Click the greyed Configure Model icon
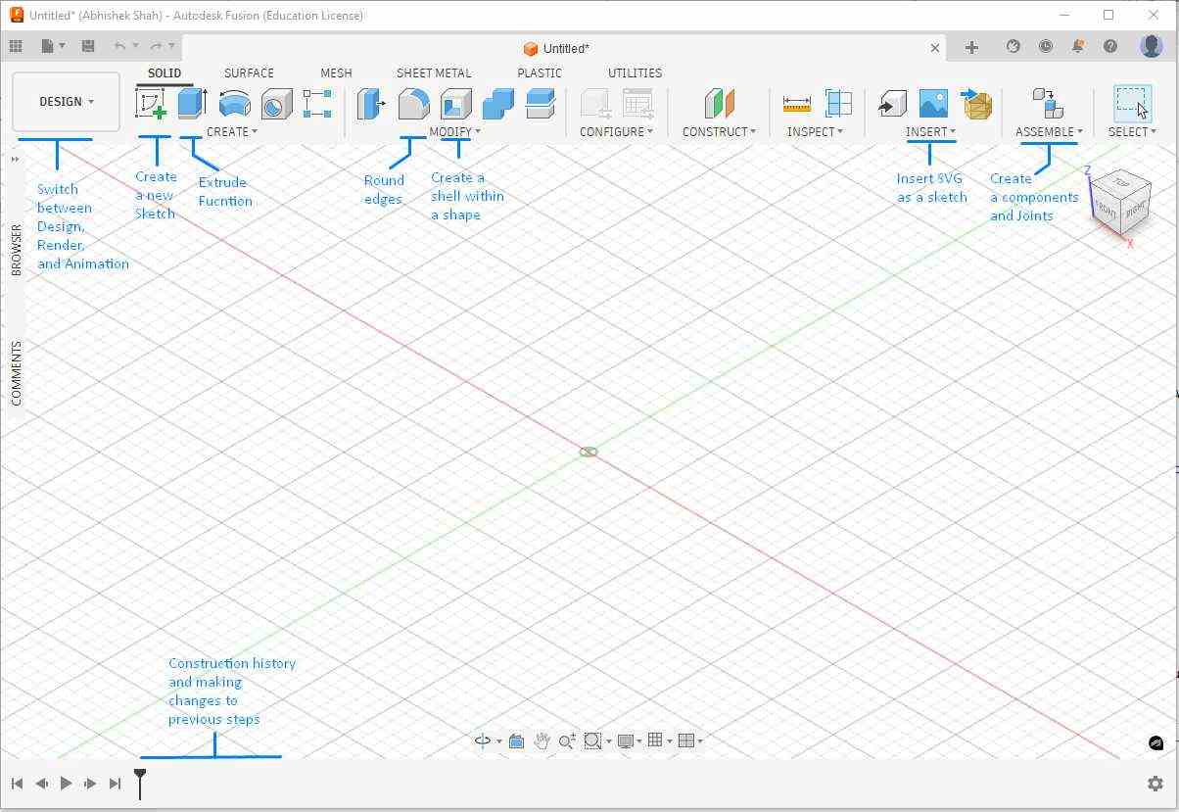The height and width of the screenshot is (812, 1179). coord(596,103)
